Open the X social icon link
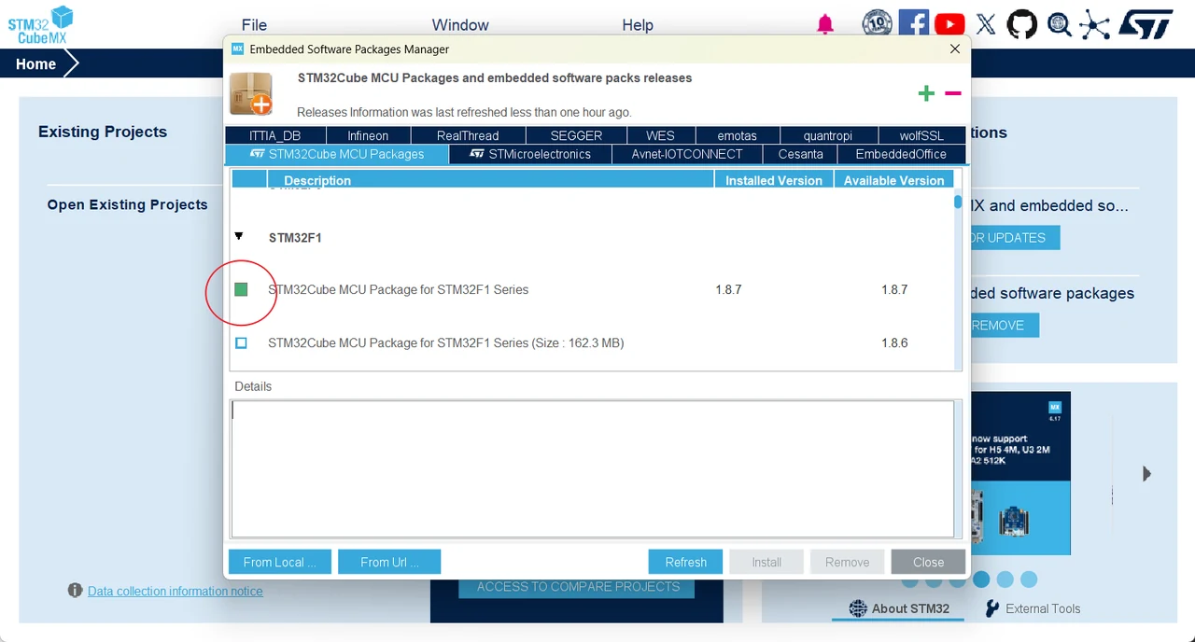The height and width of the screenshot is (642, 1195). click(x=986, y=24)
